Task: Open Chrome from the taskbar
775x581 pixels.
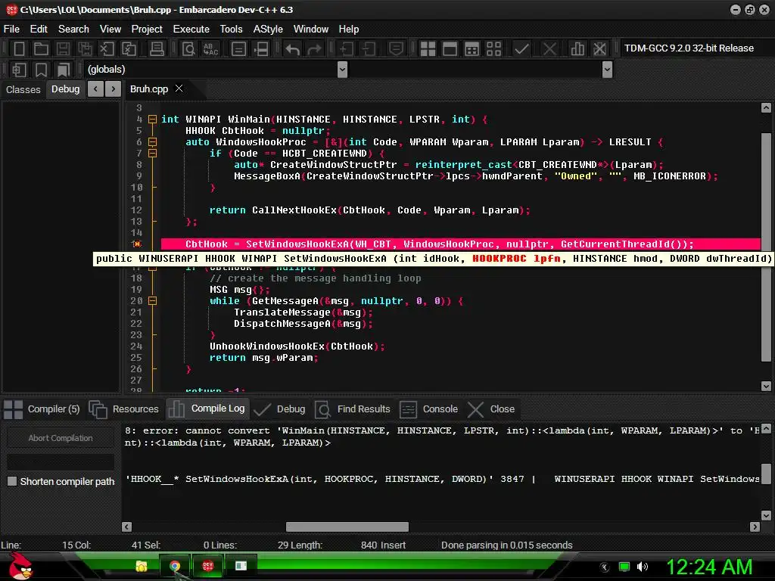Action: coord(175,566)
